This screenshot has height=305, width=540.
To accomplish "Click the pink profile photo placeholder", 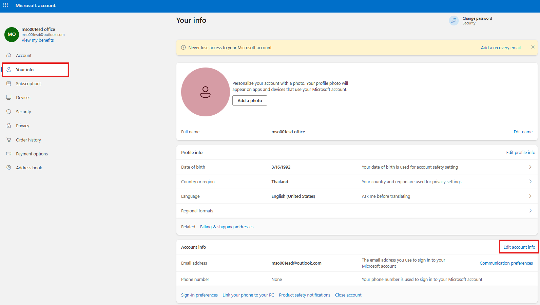I will 206,92.
